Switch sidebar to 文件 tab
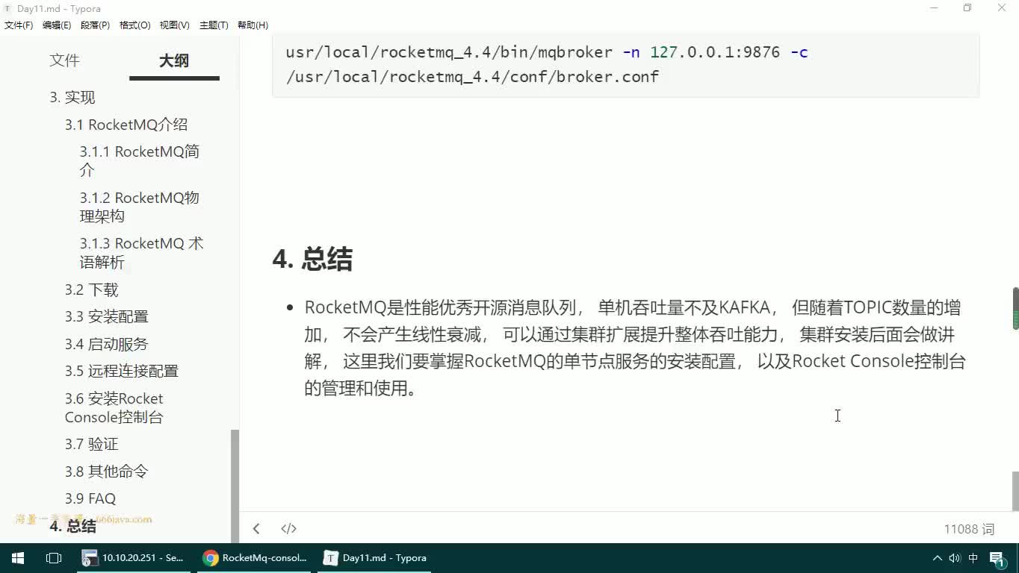1019x573 pixels. click(x=64, y=60)
